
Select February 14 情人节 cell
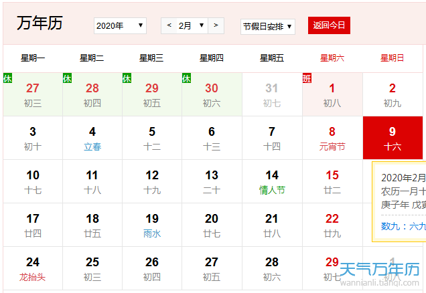coord(272,181)
